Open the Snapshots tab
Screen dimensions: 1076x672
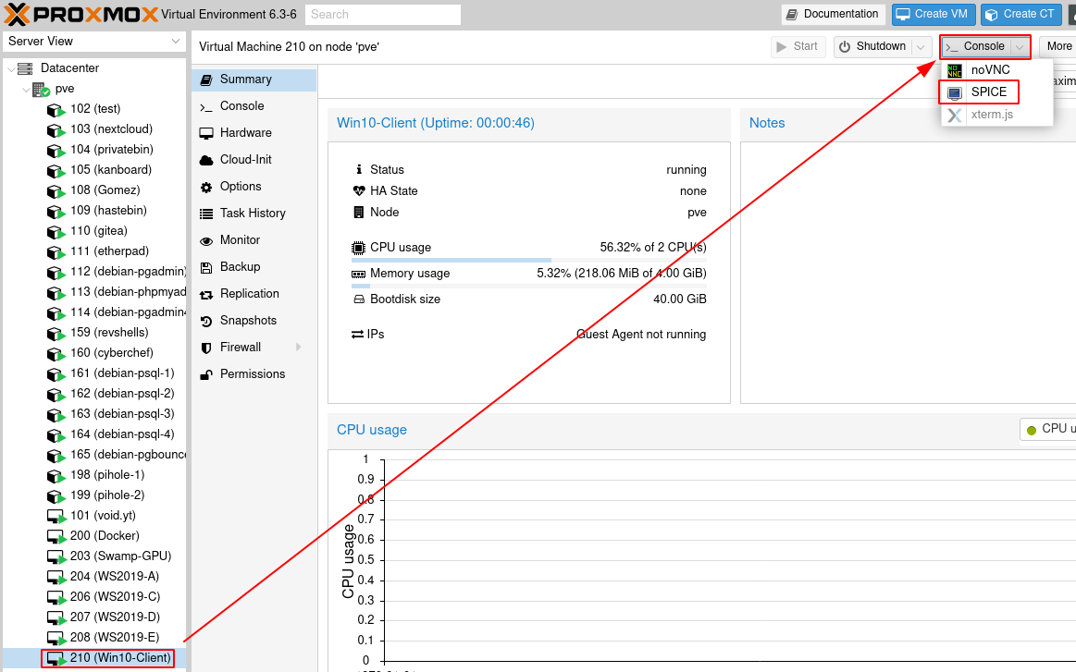254,320
